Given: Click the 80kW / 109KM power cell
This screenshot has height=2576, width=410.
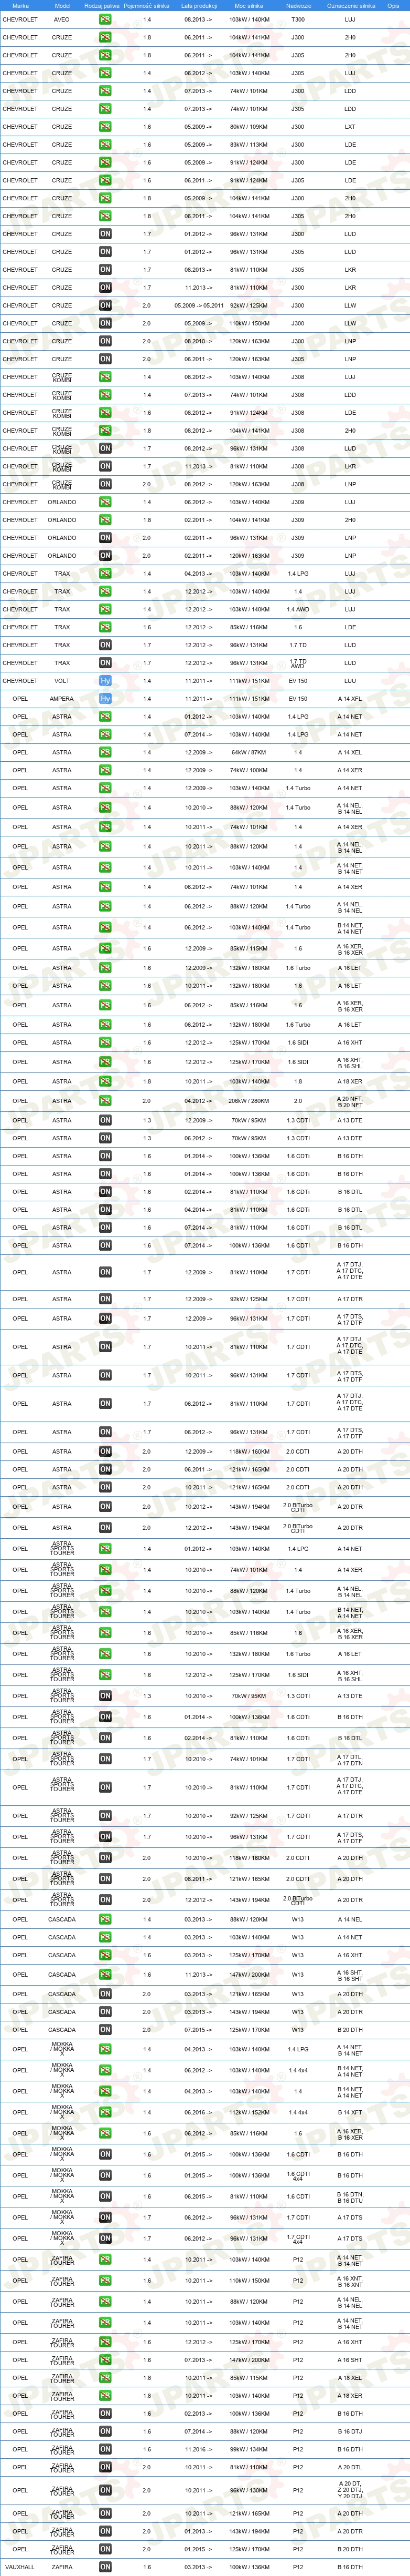Looking at the screenshot, I should [x=249, y=127].
